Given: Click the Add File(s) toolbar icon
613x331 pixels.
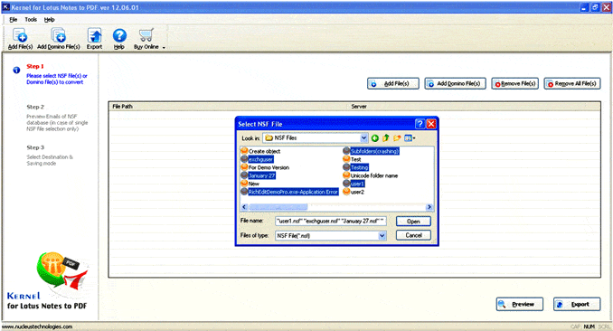Looking at the screenshot, I should click(x=20, y=39).
